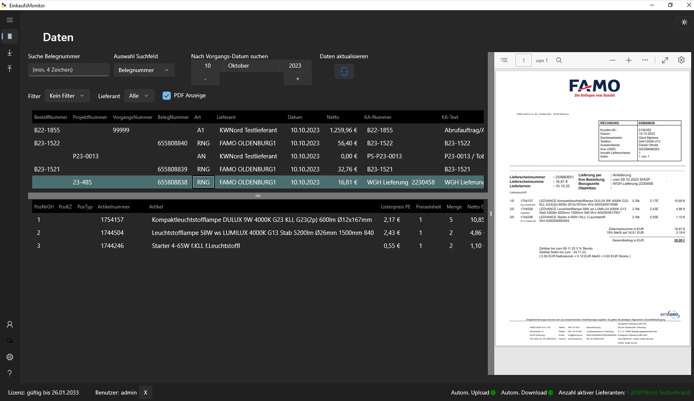Select row with ProjektNummer P23-0013

tap(258, 156)
